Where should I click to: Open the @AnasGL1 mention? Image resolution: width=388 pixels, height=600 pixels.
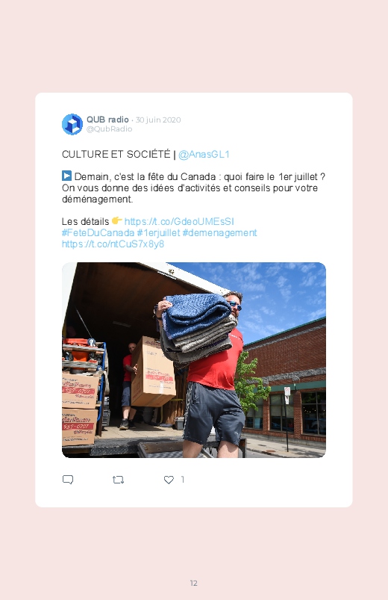click(204, 154)
